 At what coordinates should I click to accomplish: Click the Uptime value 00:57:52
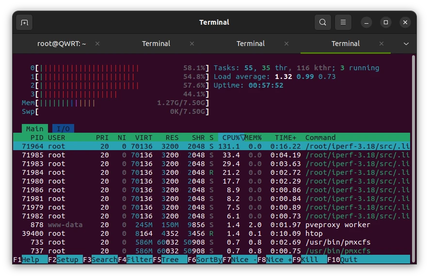tap(266, 85)
